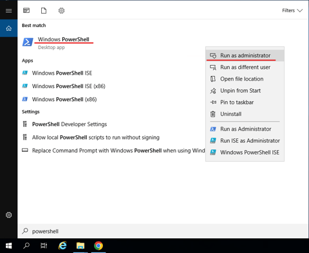Screen dimensions: 309x253
Task: Open taskbar Search icon
Action: click(26, 246)
